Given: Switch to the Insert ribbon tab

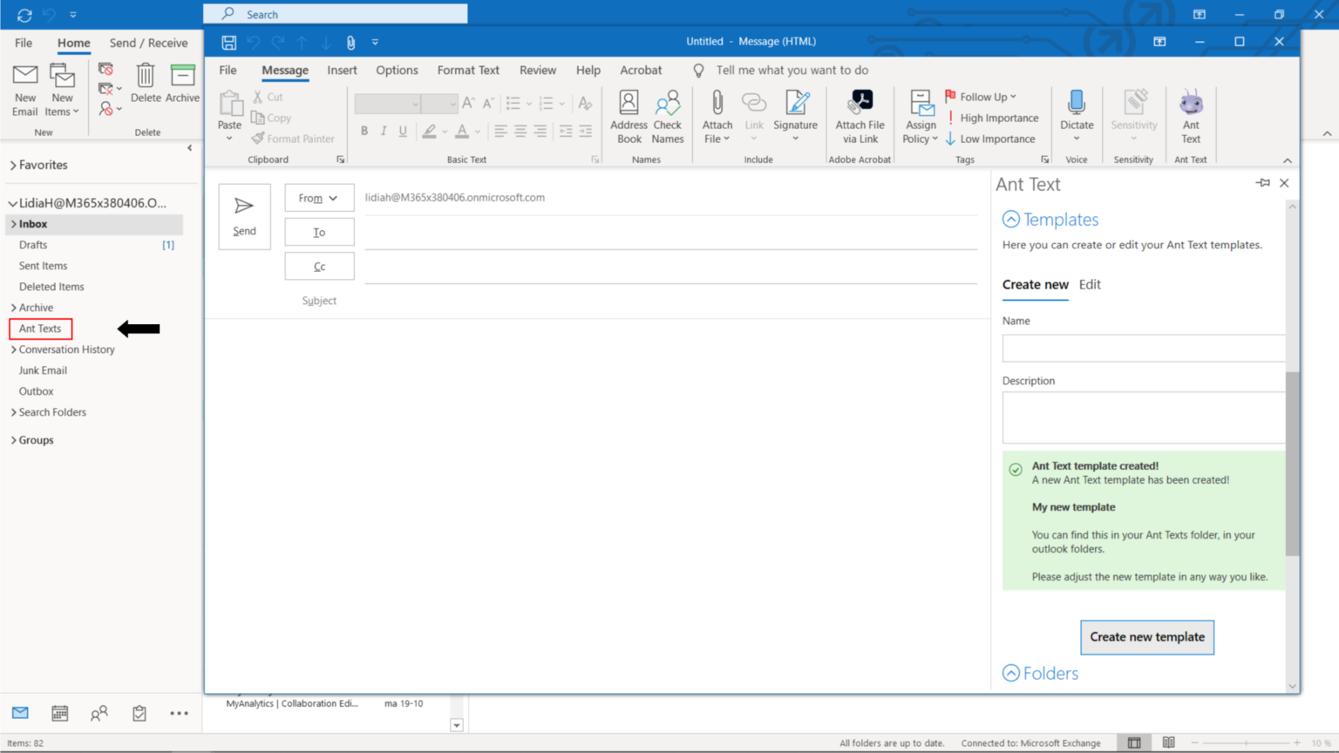Looking at the screenshot, I should click(x=342, y=70).
